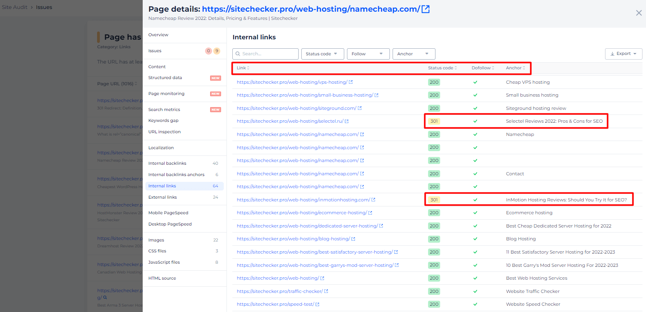Open JavaScript files section
This screenshot has height=312, width=646.
(x=164, y=262)
